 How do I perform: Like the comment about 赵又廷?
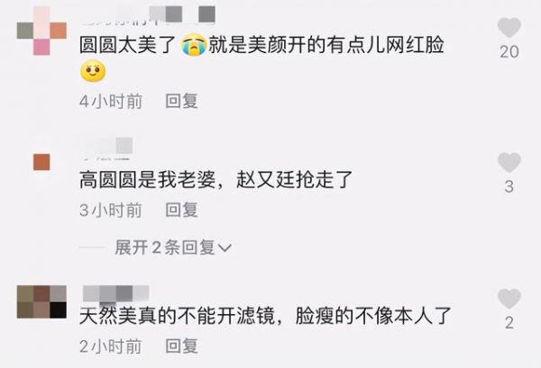click(x=509, y=162)
